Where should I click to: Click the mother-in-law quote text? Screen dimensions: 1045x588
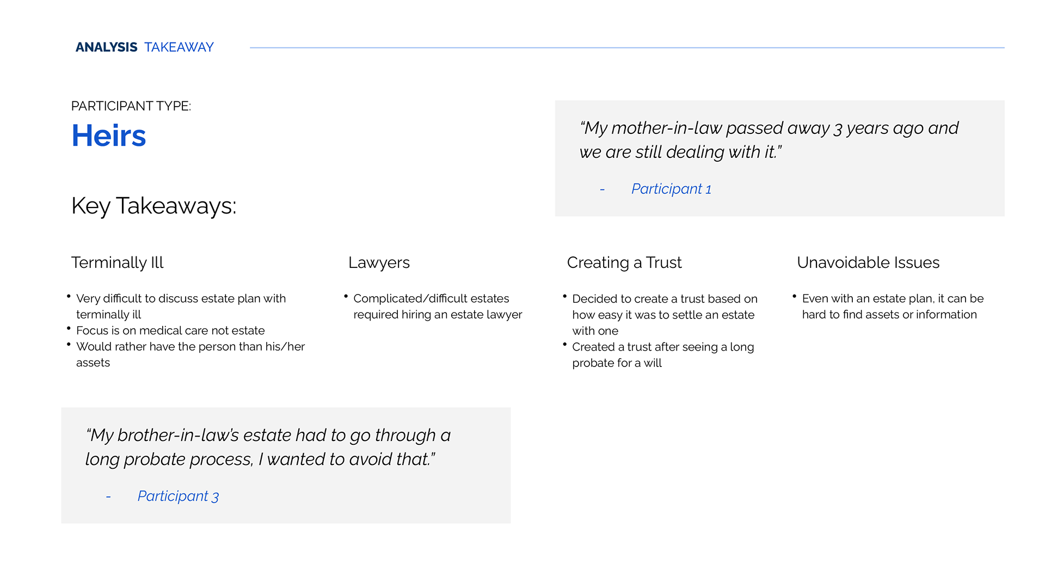[769, 140]
